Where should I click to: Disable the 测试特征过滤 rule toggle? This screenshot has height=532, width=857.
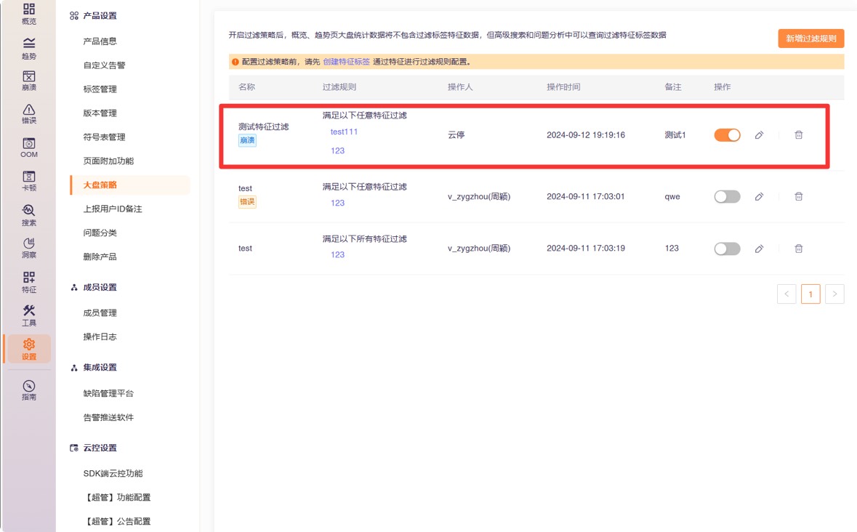727,135
